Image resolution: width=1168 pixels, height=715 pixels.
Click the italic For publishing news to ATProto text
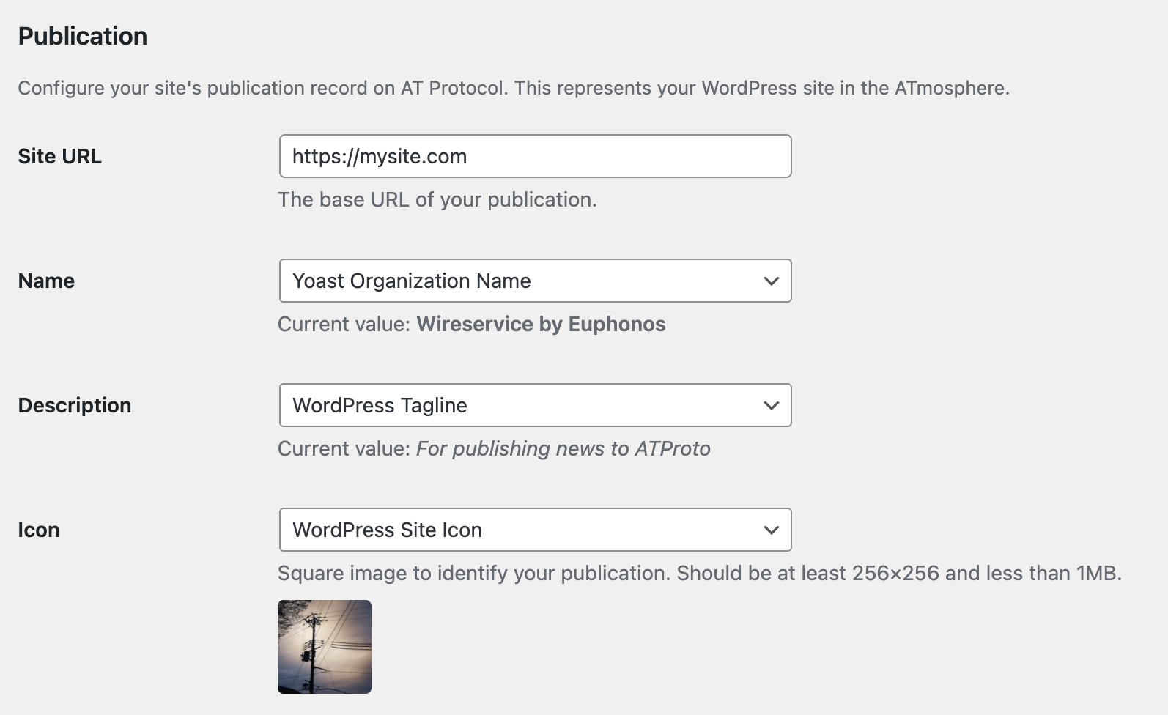coord(563,448)
